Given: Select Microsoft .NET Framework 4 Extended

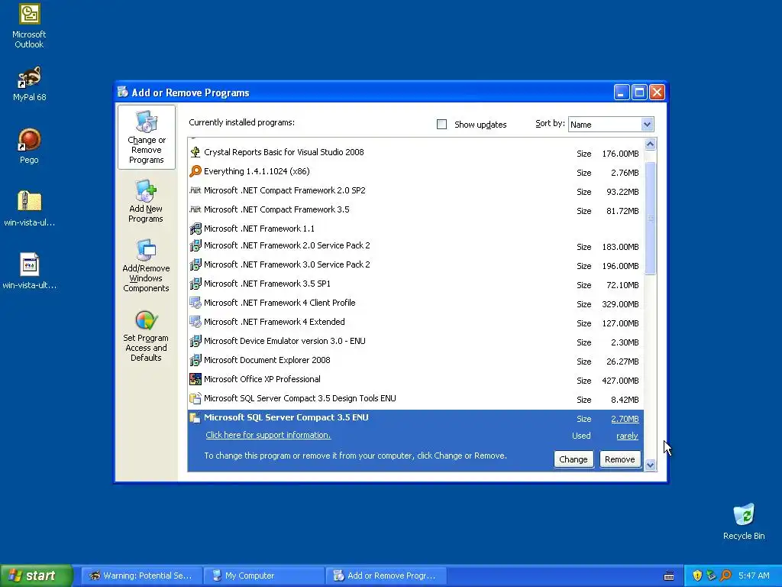Looking at the screenshot, I should [x=415, y=323].
